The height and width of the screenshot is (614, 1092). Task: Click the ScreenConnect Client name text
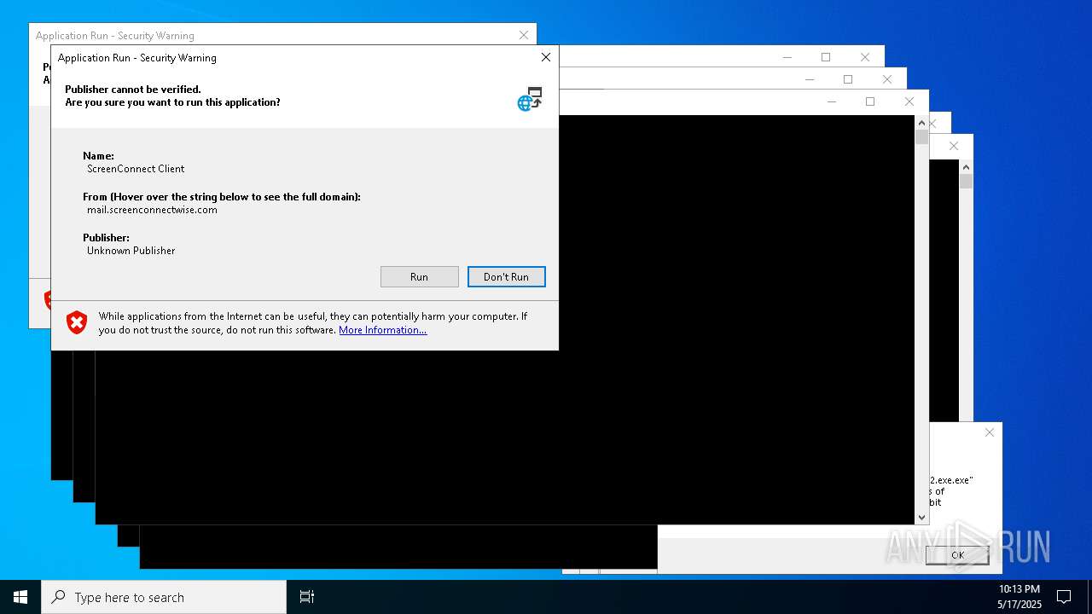136,169
